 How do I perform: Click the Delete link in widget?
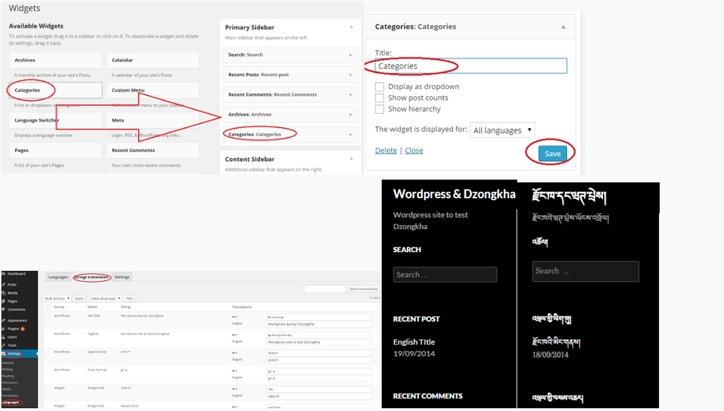(386, 151)
